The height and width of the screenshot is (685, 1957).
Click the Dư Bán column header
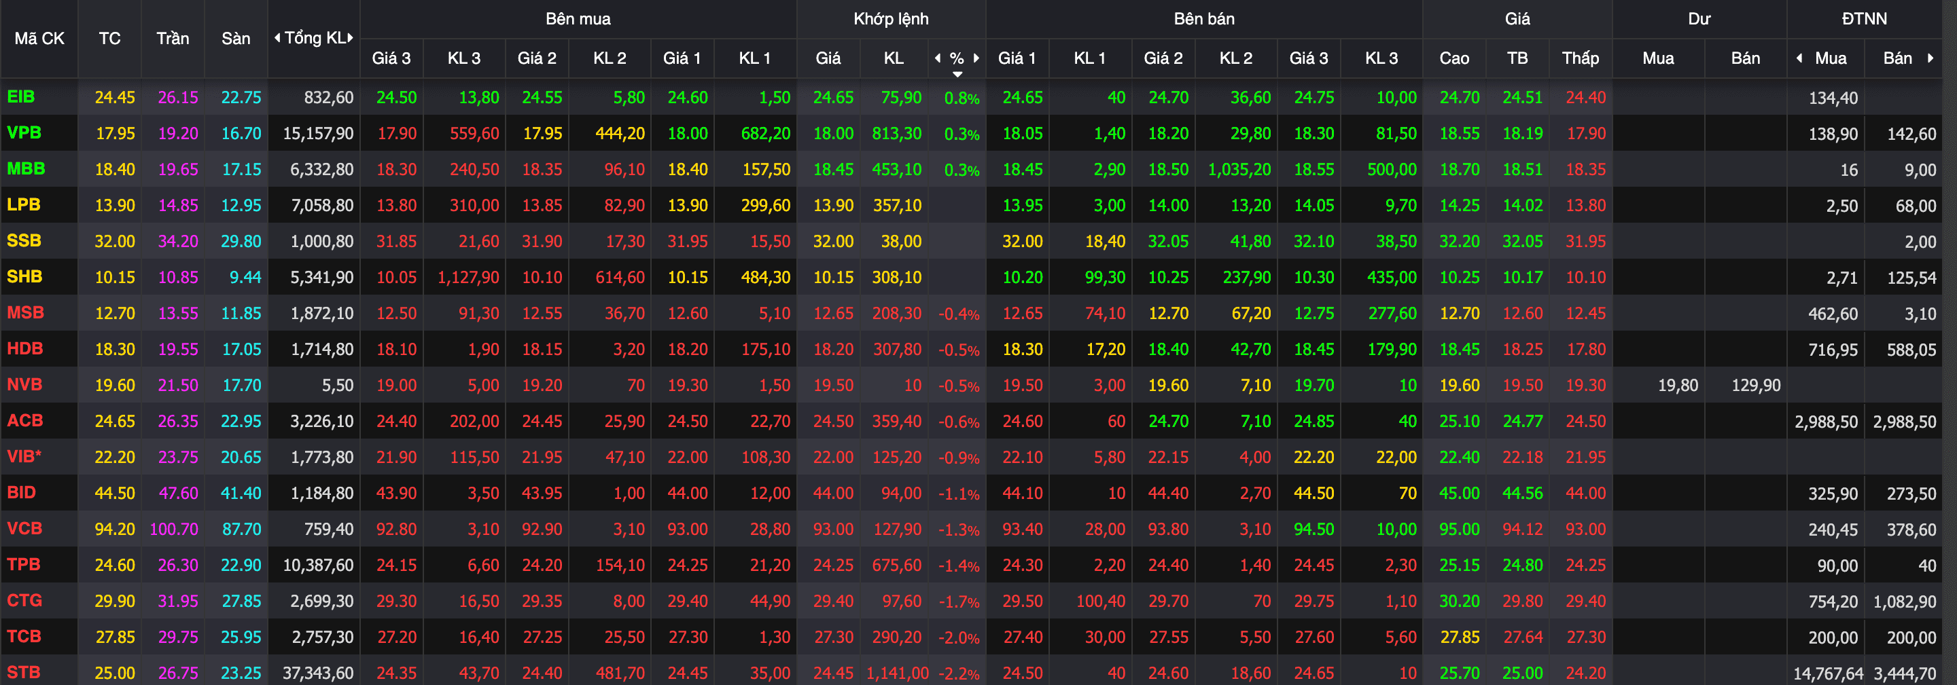1745,58
